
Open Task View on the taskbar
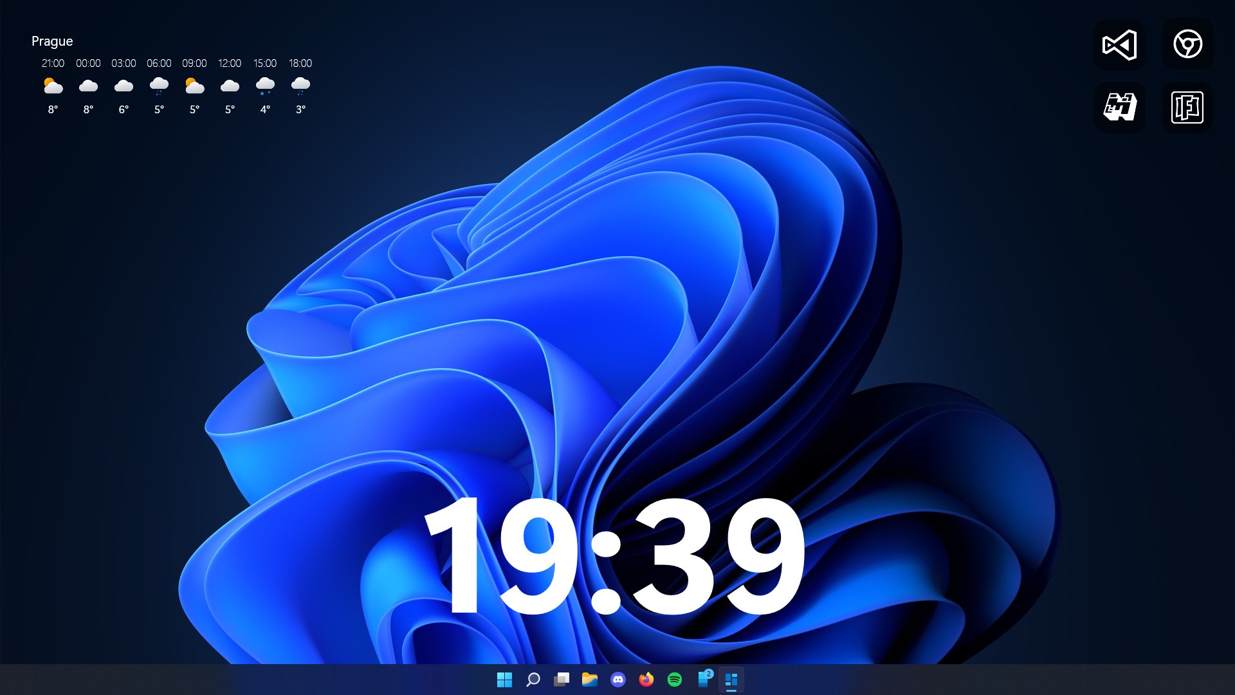(x=562, y=680)
